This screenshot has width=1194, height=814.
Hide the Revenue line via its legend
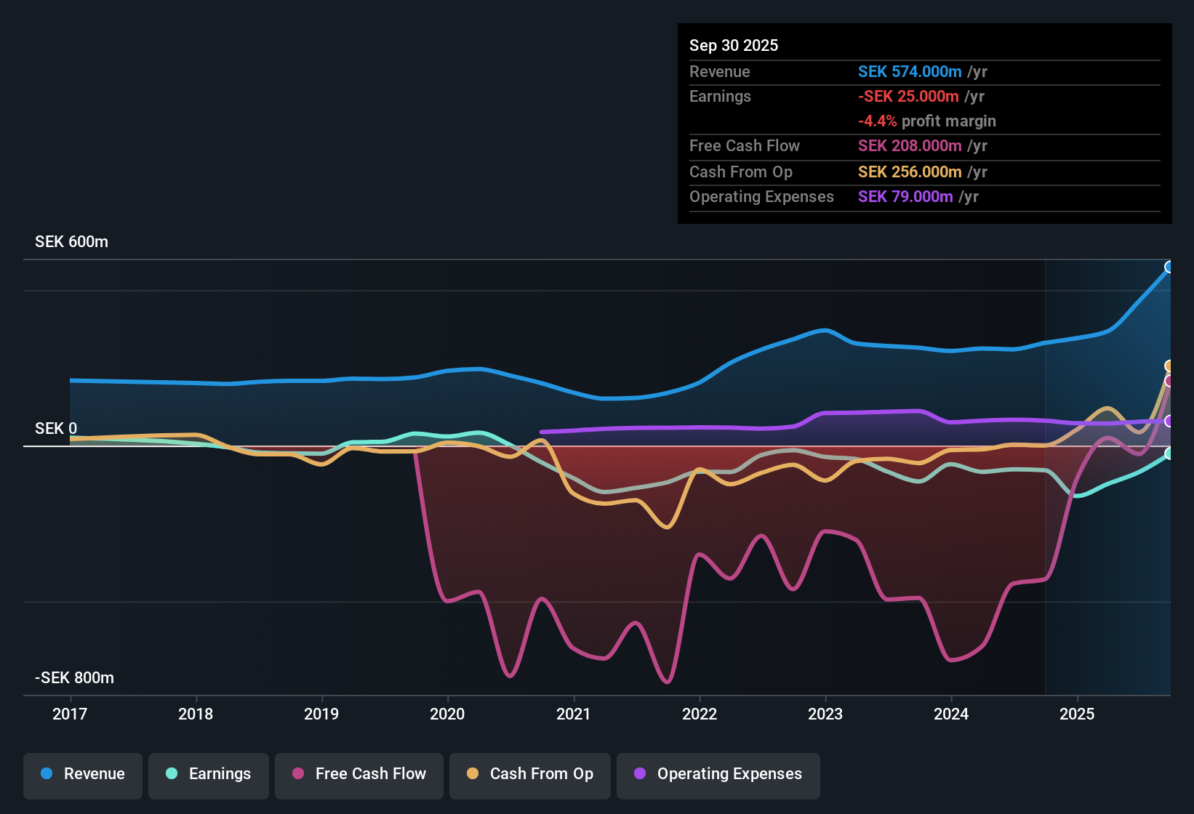point(46,774)
